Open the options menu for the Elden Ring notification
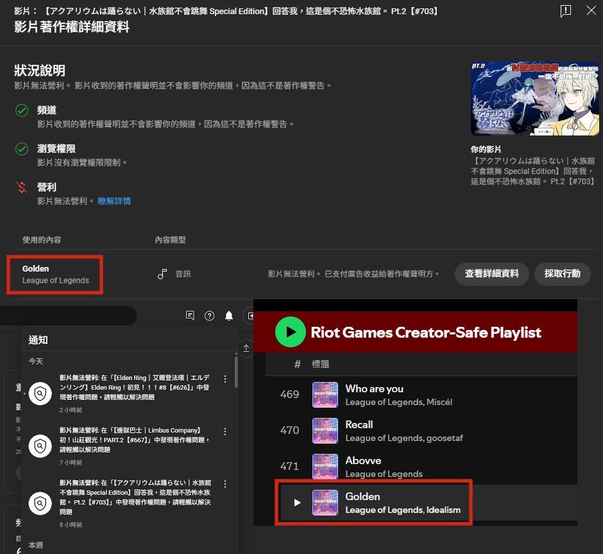This screenshot has width=603, height=554. coord(225,379)
